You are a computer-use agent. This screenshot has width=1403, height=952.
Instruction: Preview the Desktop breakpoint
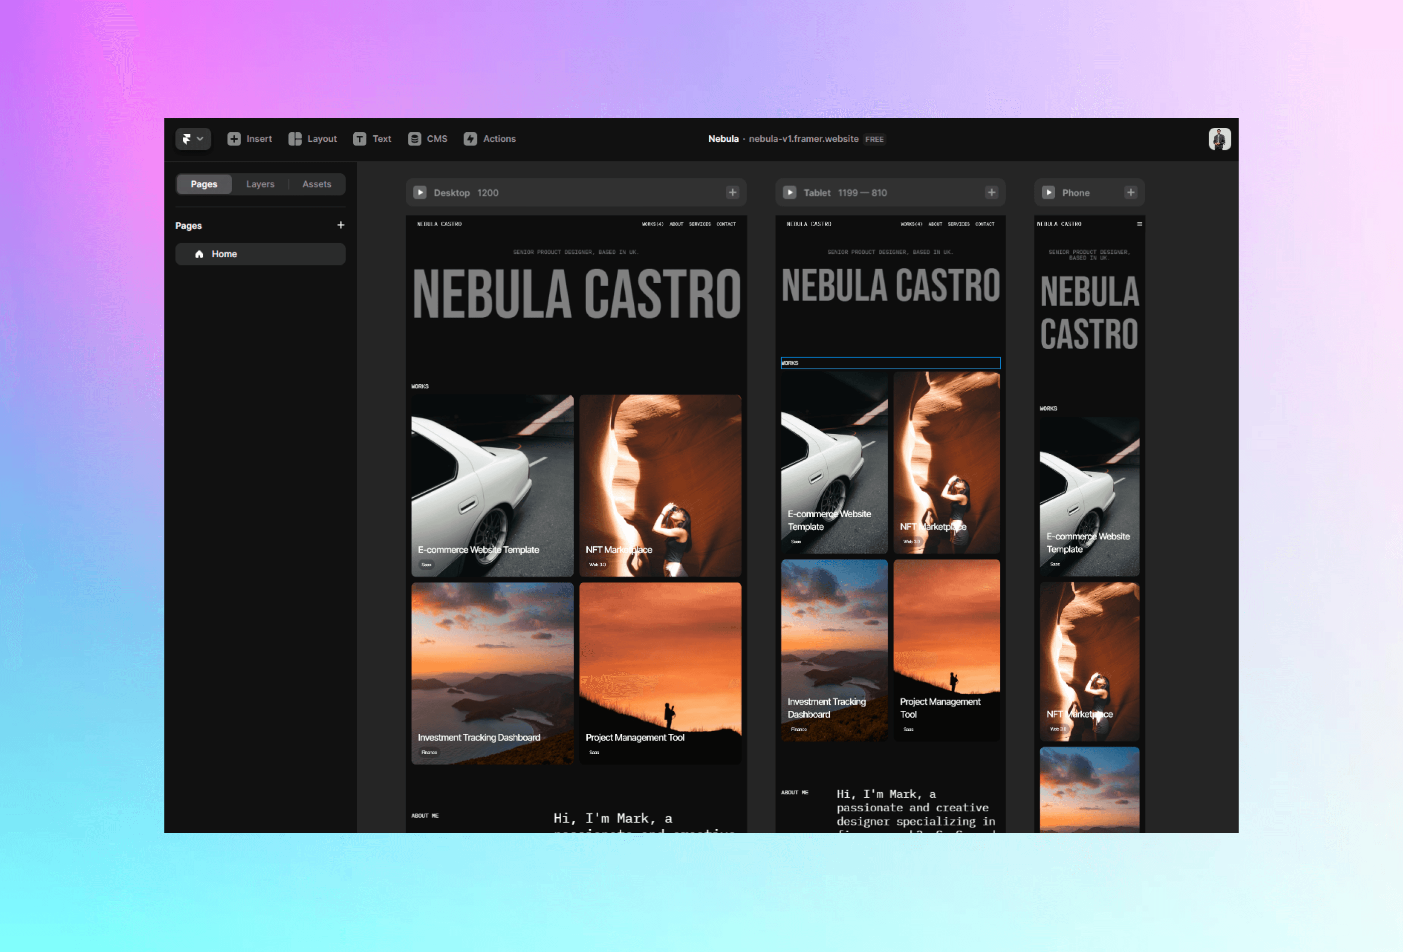tap(420, 192)
